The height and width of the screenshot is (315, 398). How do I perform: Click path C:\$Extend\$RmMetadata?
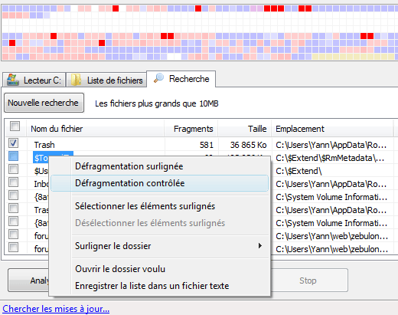[x=330, y=158]
